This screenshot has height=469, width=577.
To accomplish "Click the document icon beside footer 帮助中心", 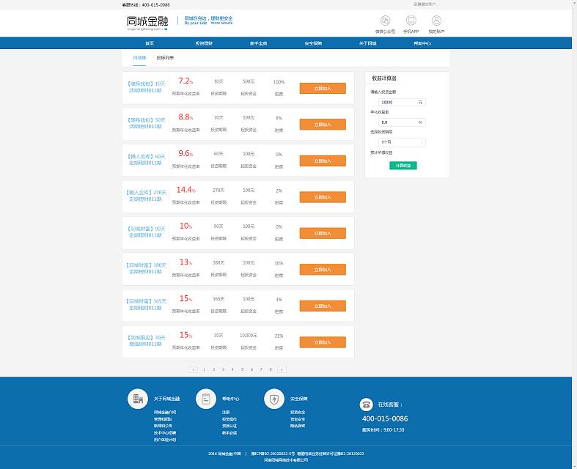I will pos(206,399).
